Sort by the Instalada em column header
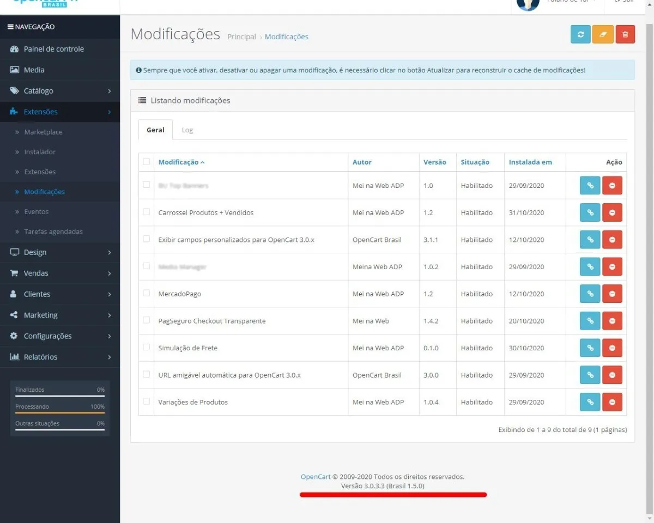The image size is (654, 523). [x=530, y=162]
